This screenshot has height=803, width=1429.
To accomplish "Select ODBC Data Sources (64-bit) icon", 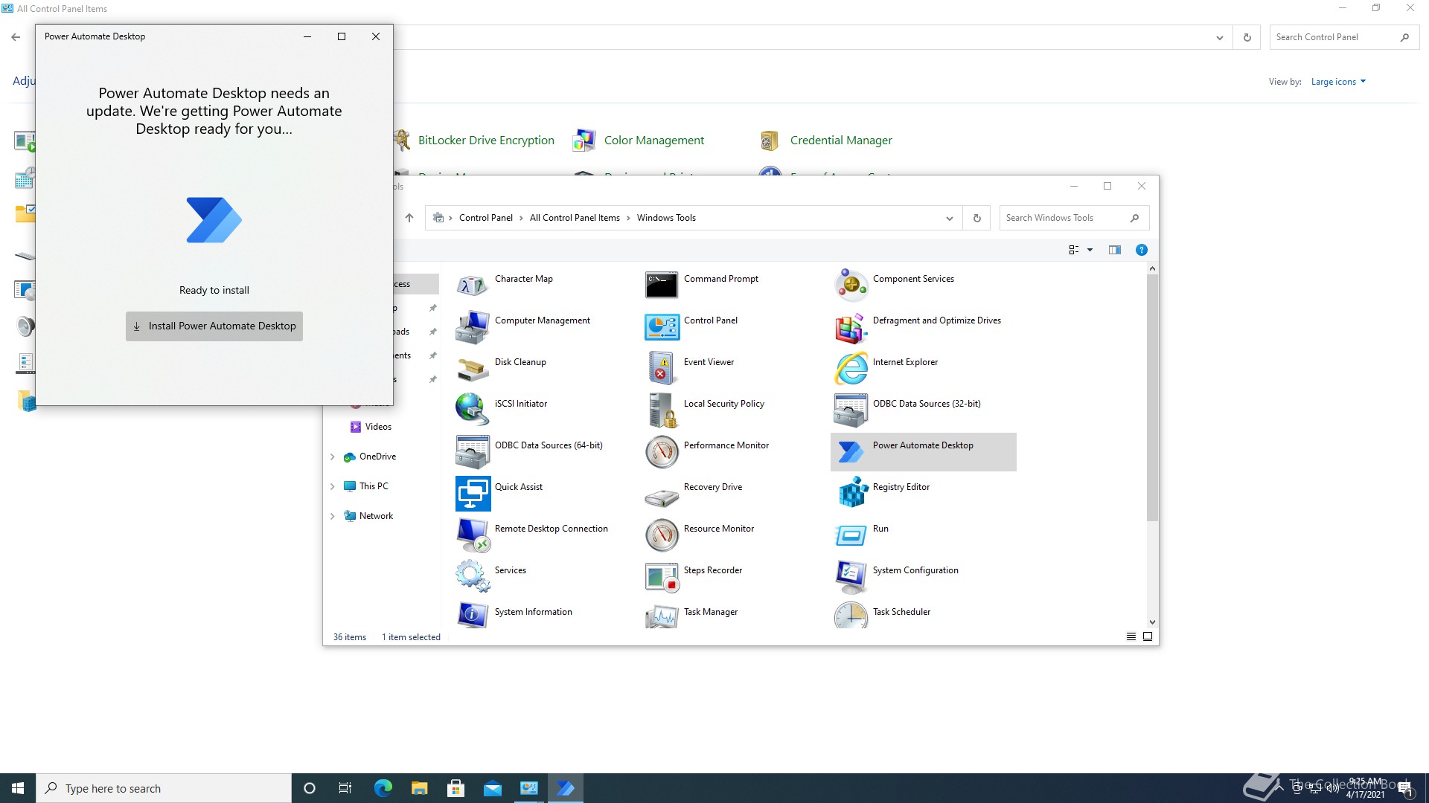I will [x=473, y=451].
